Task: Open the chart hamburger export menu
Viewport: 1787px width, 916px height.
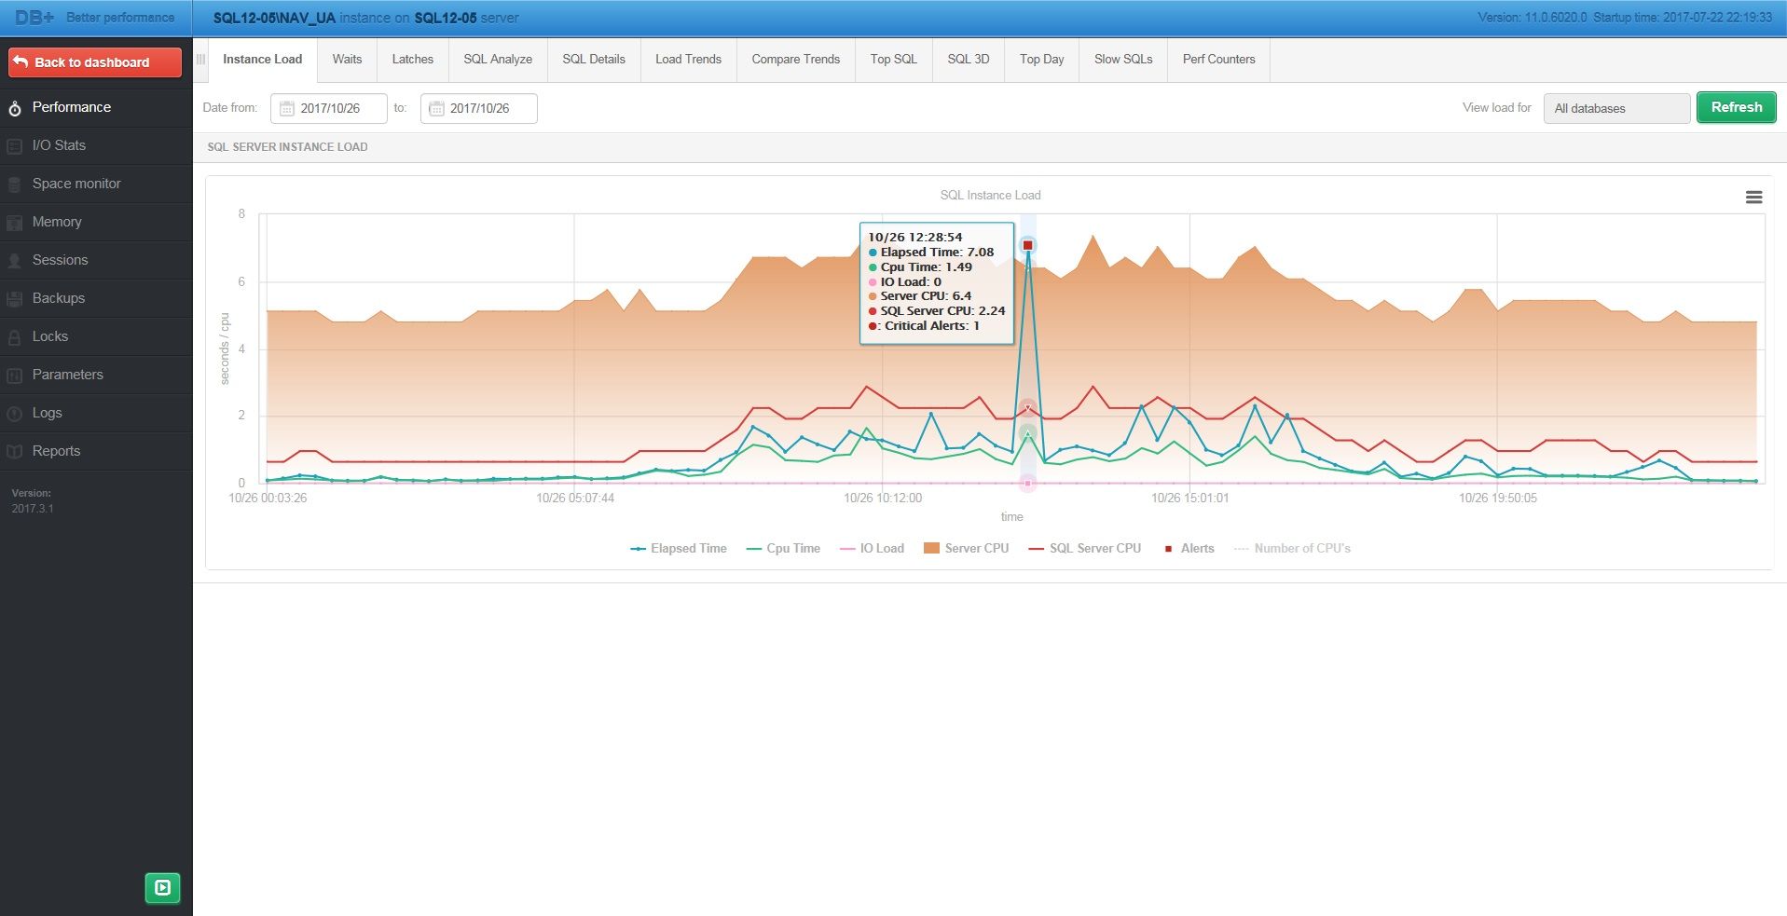Action: click(1754, 198)
